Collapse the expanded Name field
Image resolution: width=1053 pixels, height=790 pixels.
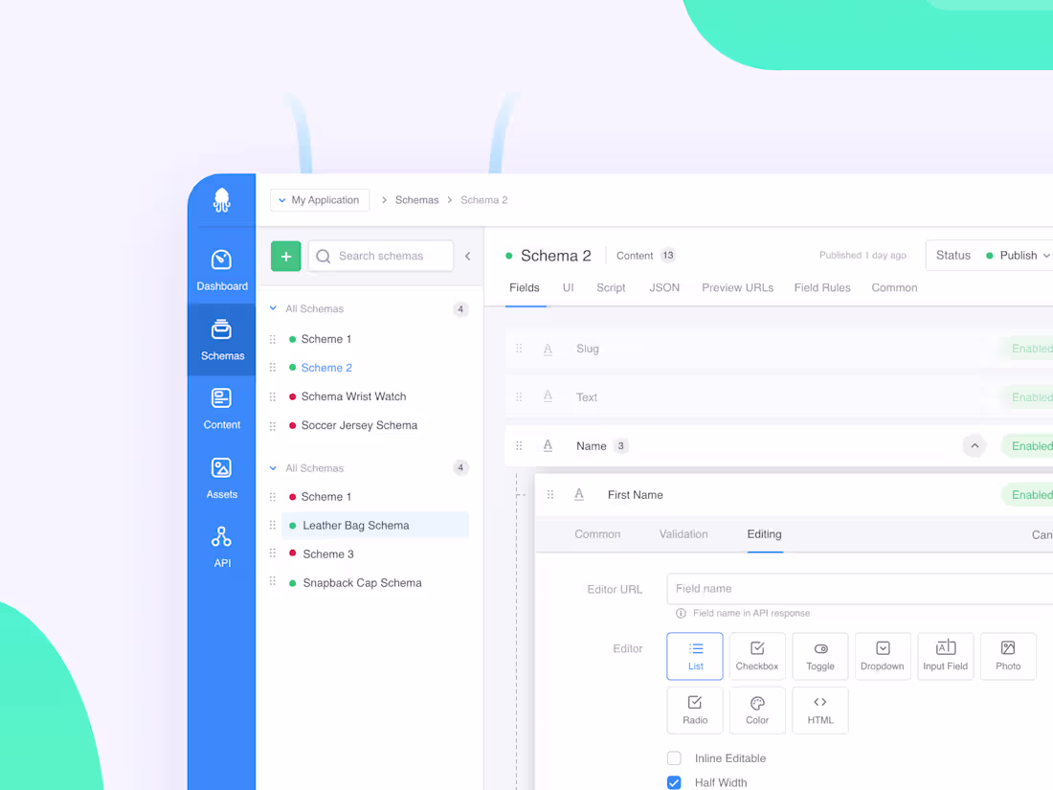click(x=975, y=445)
